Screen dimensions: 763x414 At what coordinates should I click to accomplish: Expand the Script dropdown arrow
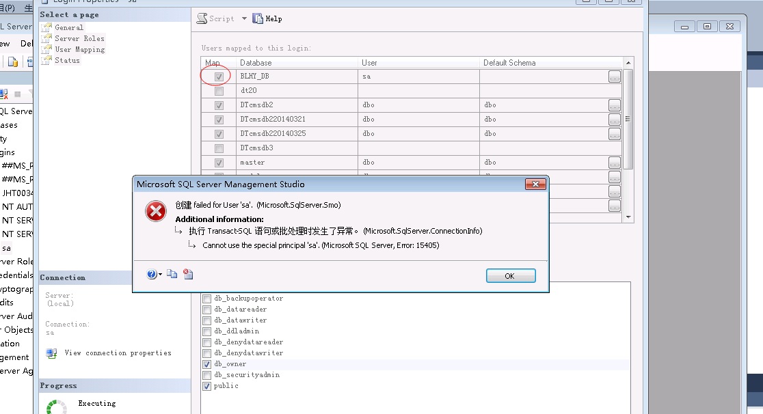244,18
